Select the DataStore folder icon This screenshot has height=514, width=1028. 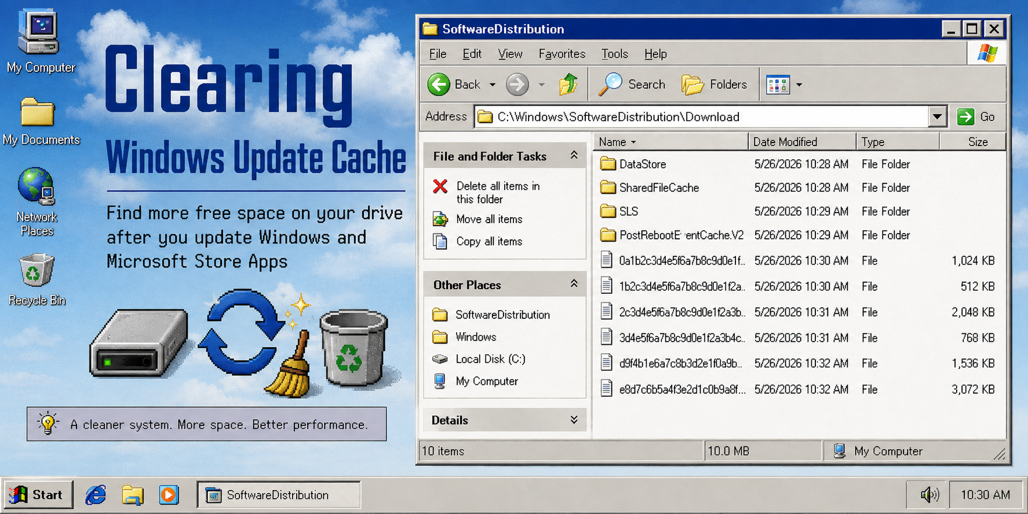tap(608, 164)
